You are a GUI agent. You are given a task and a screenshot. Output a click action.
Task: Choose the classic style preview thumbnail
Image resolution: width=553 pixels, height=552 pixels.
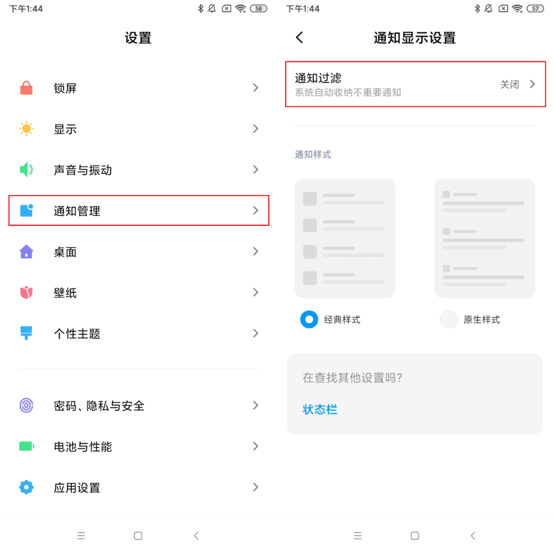(345, 238)
